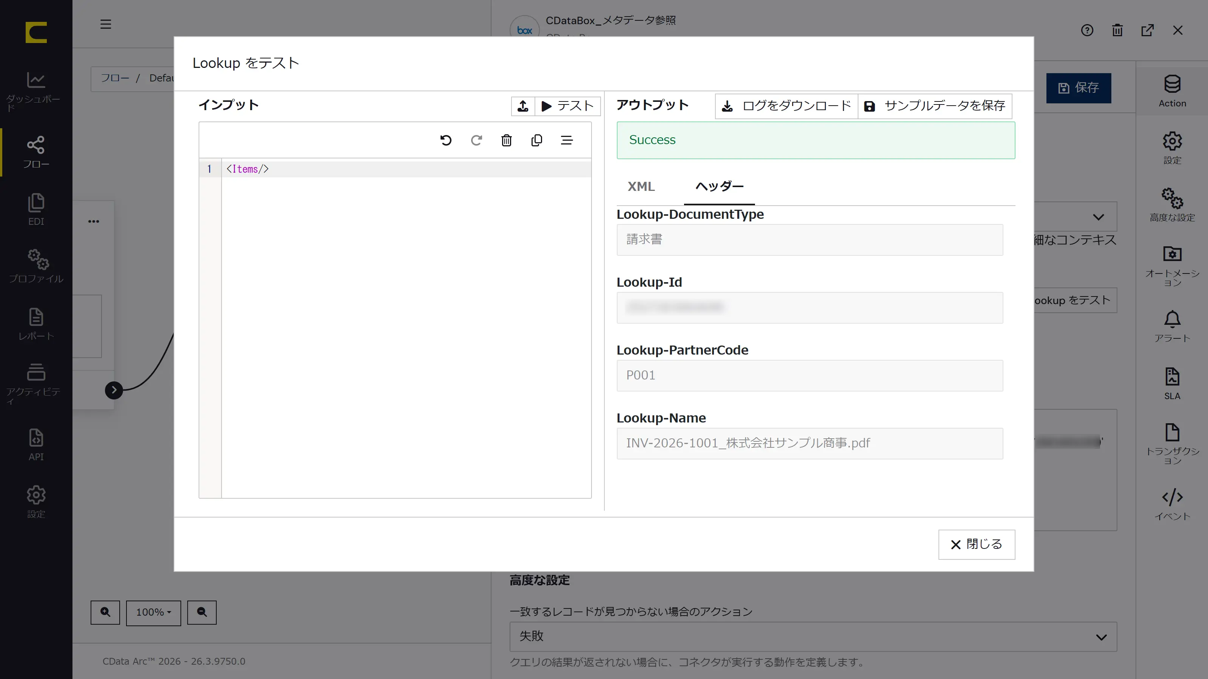Open the レポート sidebar item
This screenshot has height=679, width=1208.
tap(35, 324)
